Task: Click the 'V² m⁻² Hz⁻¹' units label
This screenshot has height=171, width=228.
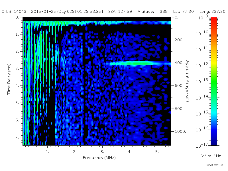Action: click(213, 156)
